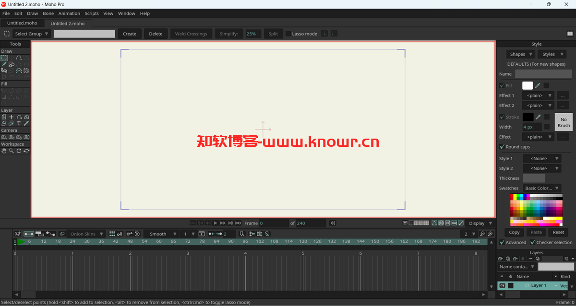Select the Text layer tool

tap(19, 123)
